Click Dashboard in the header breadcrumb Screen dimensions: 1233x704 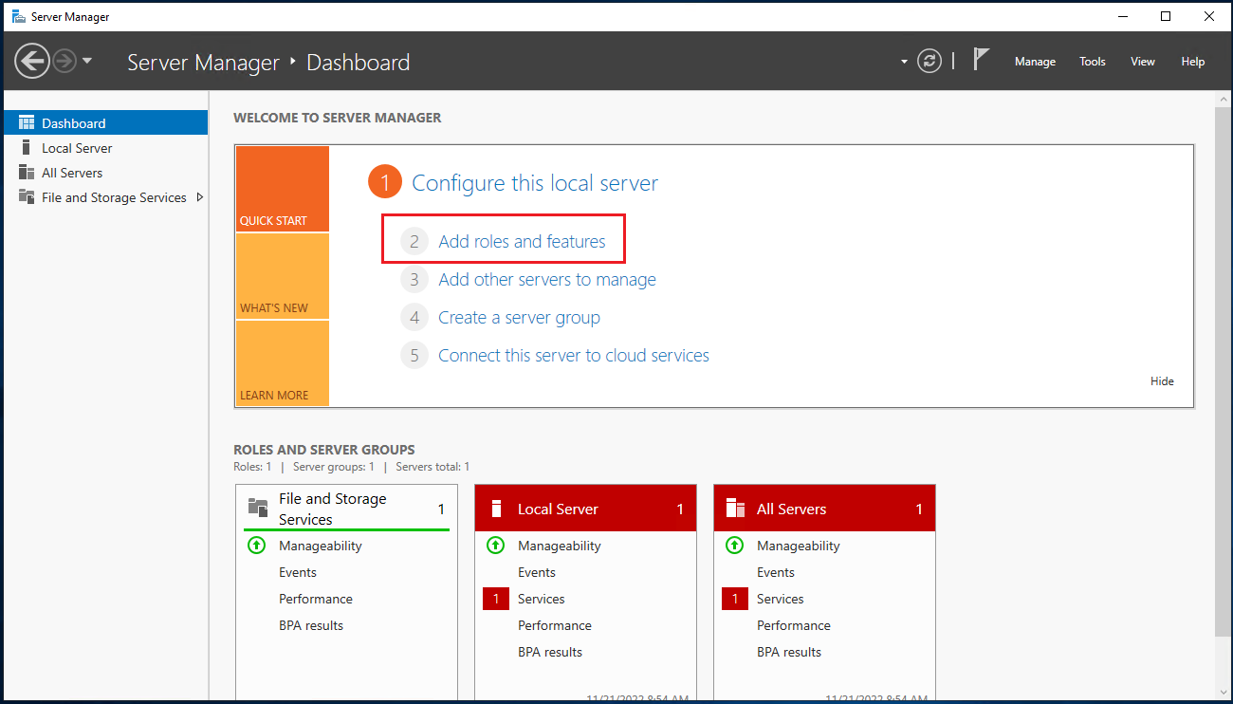point(359,63)
